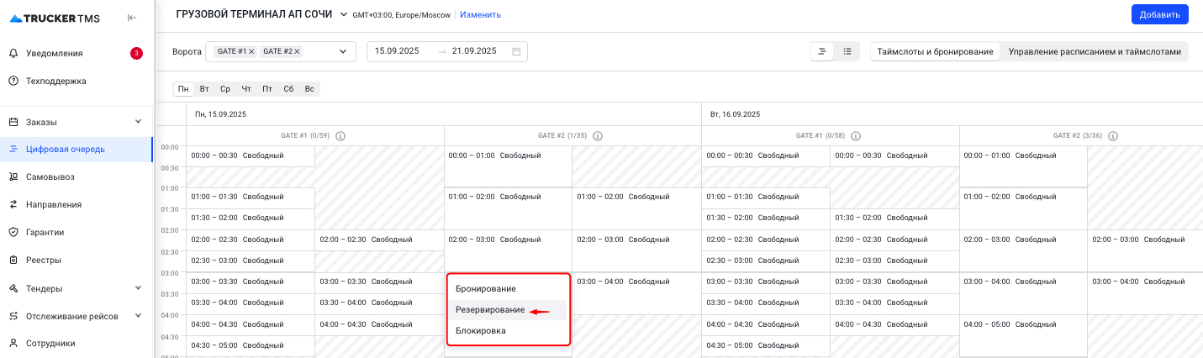The image size is (1203, 358).
Task: Open Уведомления with the bell icon
Action: pos(13,53)
